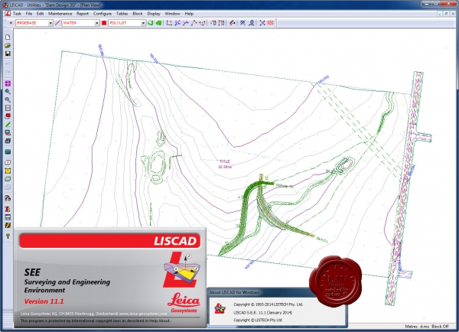Open the Configure menu
This screenshot has width=459, height=332.
coord(103,14)
